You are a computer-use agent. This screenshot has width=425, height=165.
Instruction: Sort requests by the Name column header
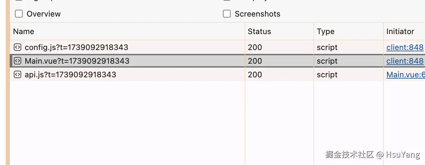tap(24, 32)
